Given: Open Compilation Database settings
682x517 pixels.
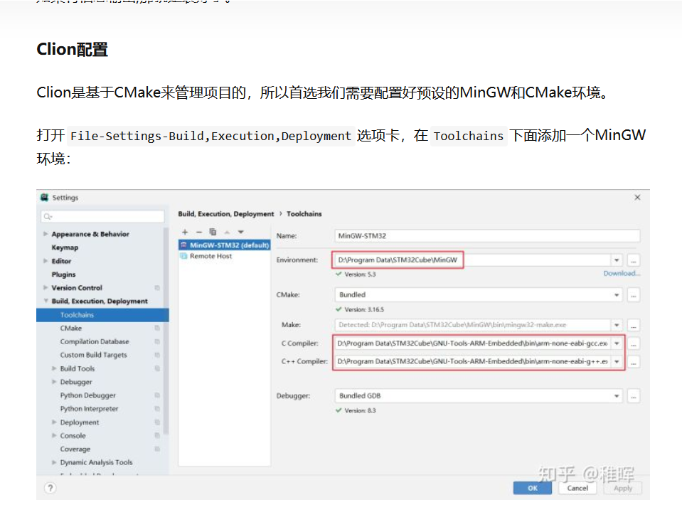Looking at the screenshot, I should tap(95, 342).
